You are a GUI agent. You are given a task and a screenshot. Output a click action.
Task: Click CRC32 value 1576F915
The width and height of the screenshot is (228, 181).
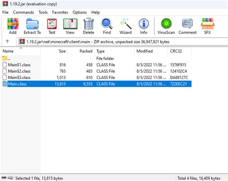pyautogui.click(x=178, y=65)
